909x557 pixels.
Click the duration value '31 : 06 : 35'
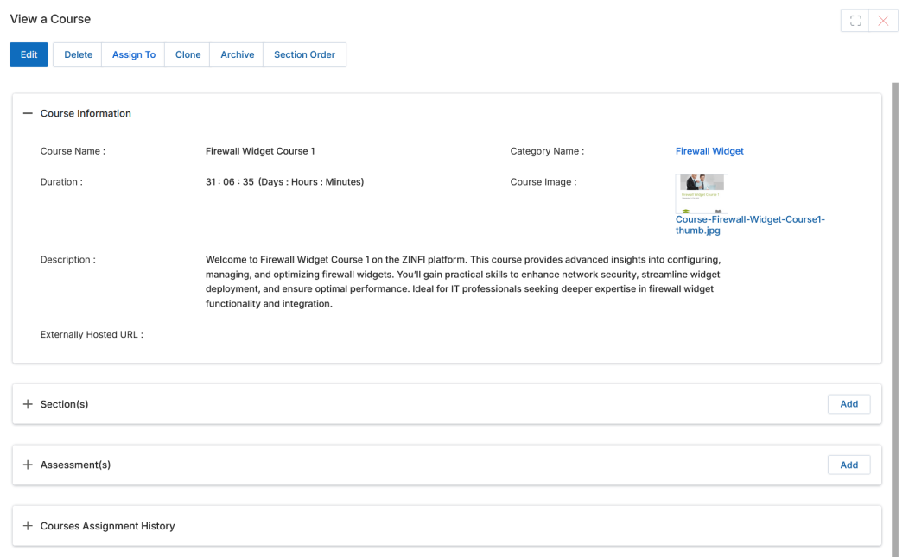click(230, 181)
